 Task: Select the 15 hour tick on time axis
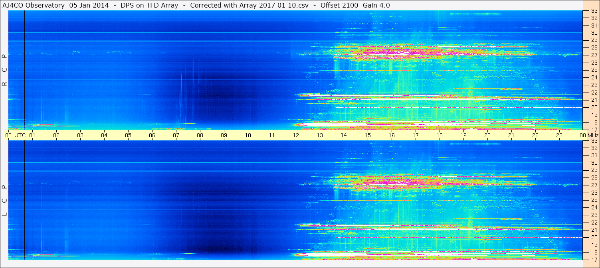pos(368,135)
